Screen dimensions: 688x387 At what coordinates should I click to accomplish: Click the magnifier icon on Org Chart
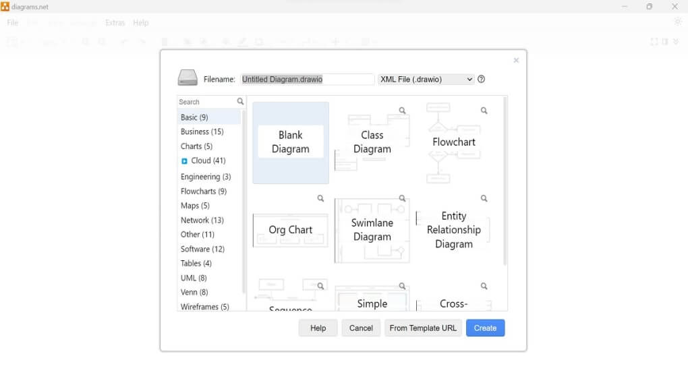[x=320, y=198]
